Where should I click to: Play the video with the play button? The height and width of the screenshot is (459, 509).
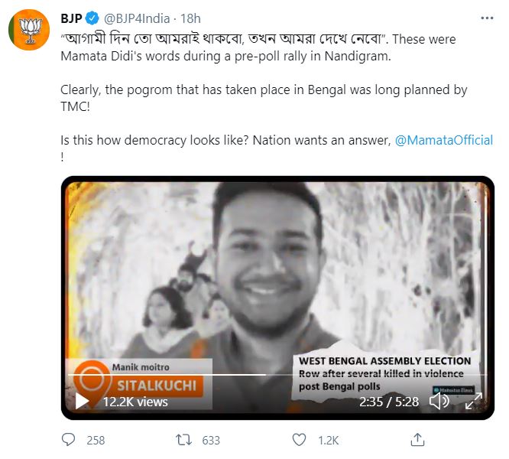point(82,402)
